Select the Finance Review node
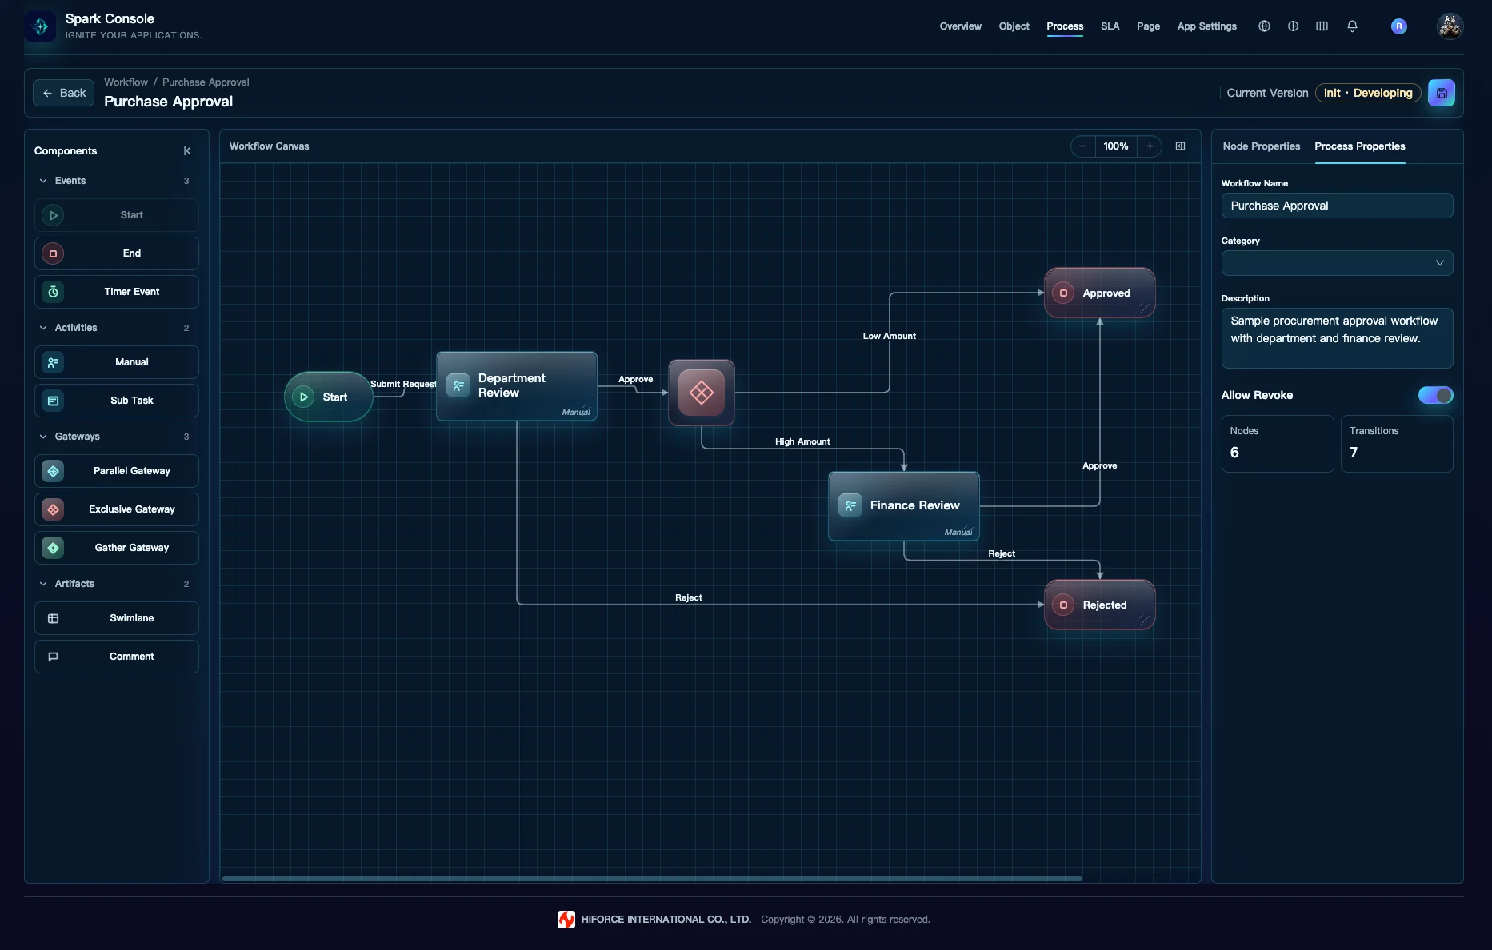 click(x=904, y=506)
